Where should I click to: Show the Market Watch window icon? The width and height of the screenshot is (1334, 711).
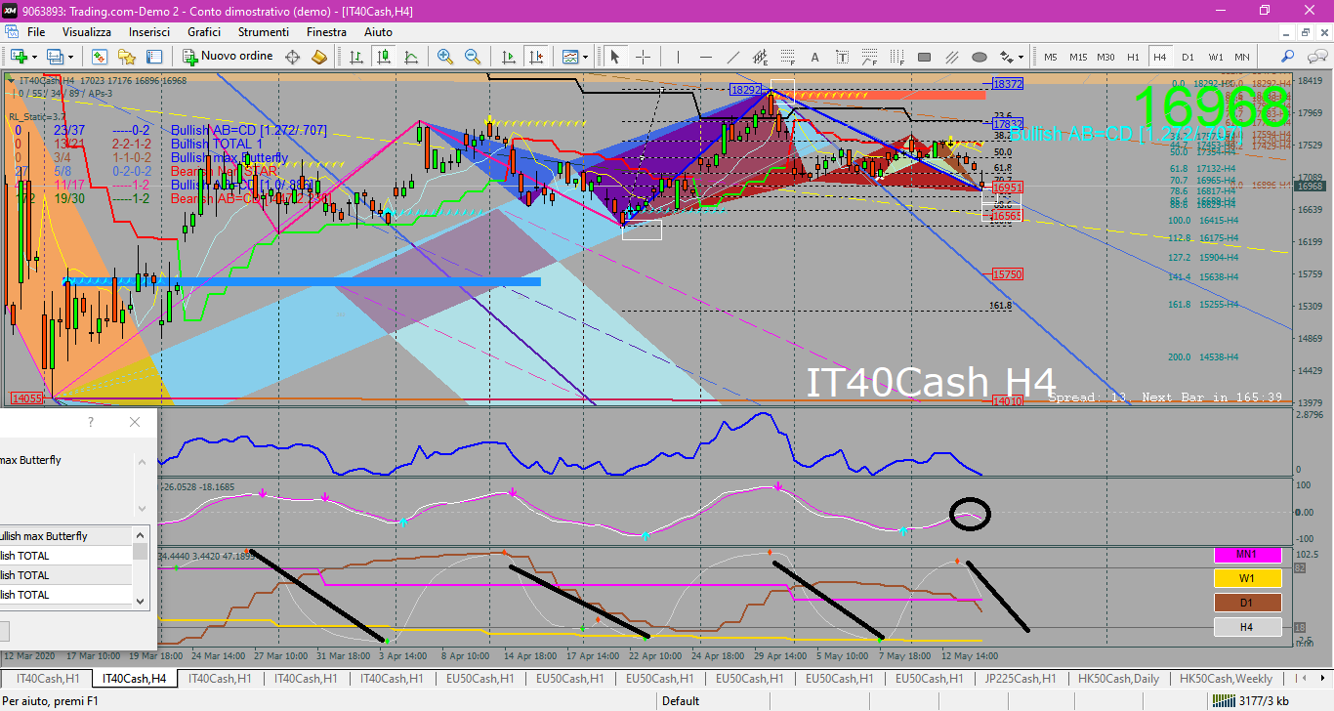pos(100,57)
